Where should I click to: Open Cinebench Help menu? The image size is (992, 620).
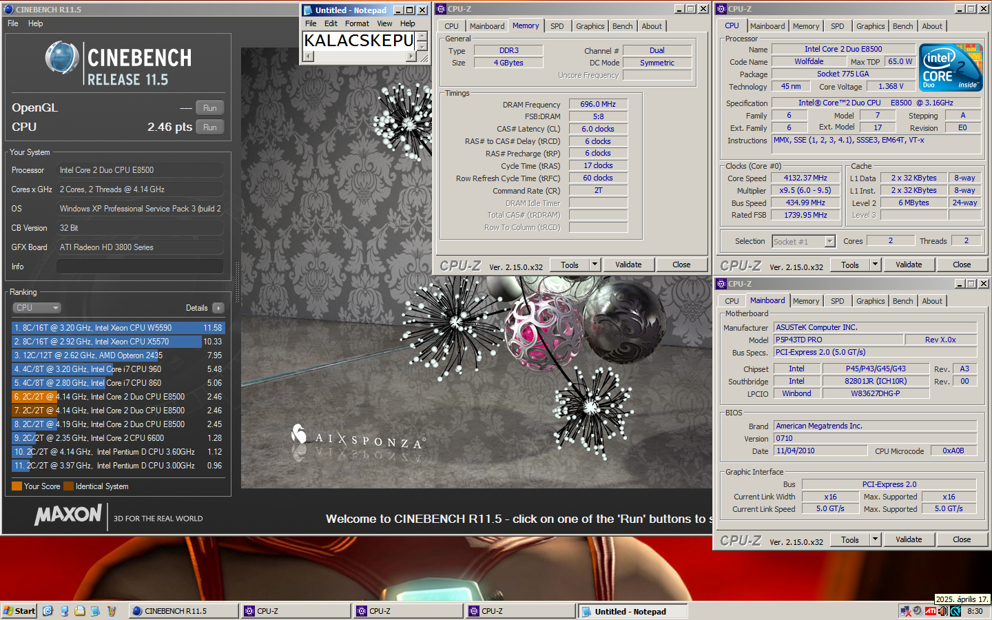point(35,23)
